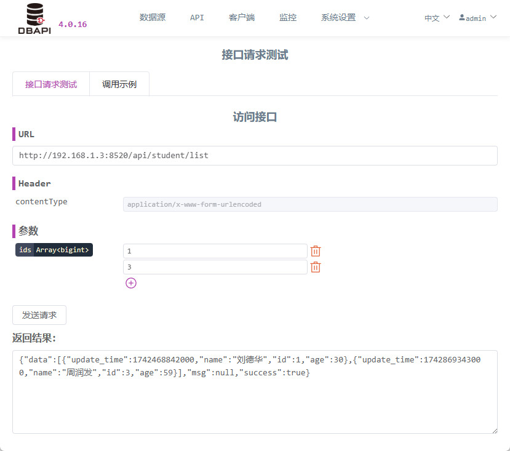Screen dimensions: 510x451
Task: Click the ids Array<bigint> parameter tag
Action: 54,250
